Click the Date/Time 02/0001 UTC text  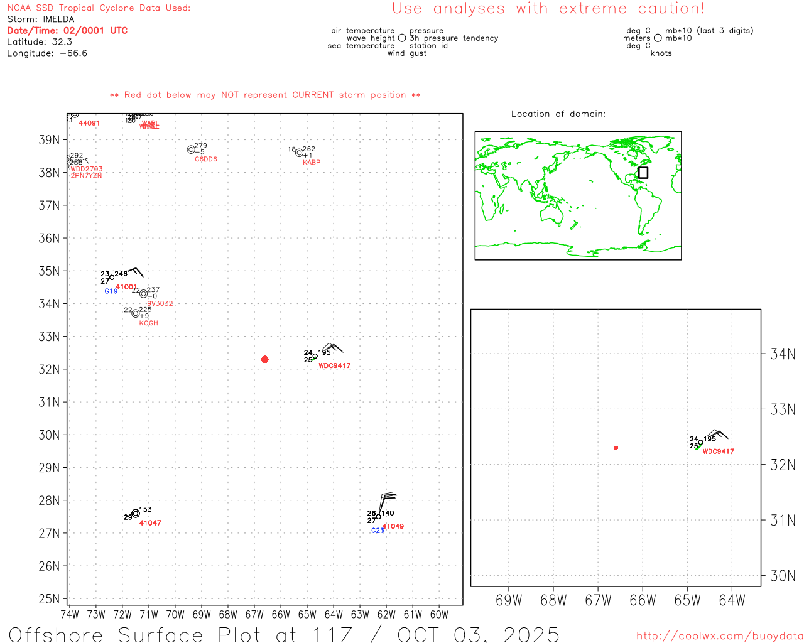click(x=67, y=31)
